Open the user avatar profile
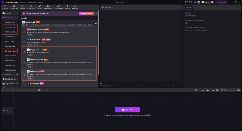This screenshot has height=131, width=242. 199,2
